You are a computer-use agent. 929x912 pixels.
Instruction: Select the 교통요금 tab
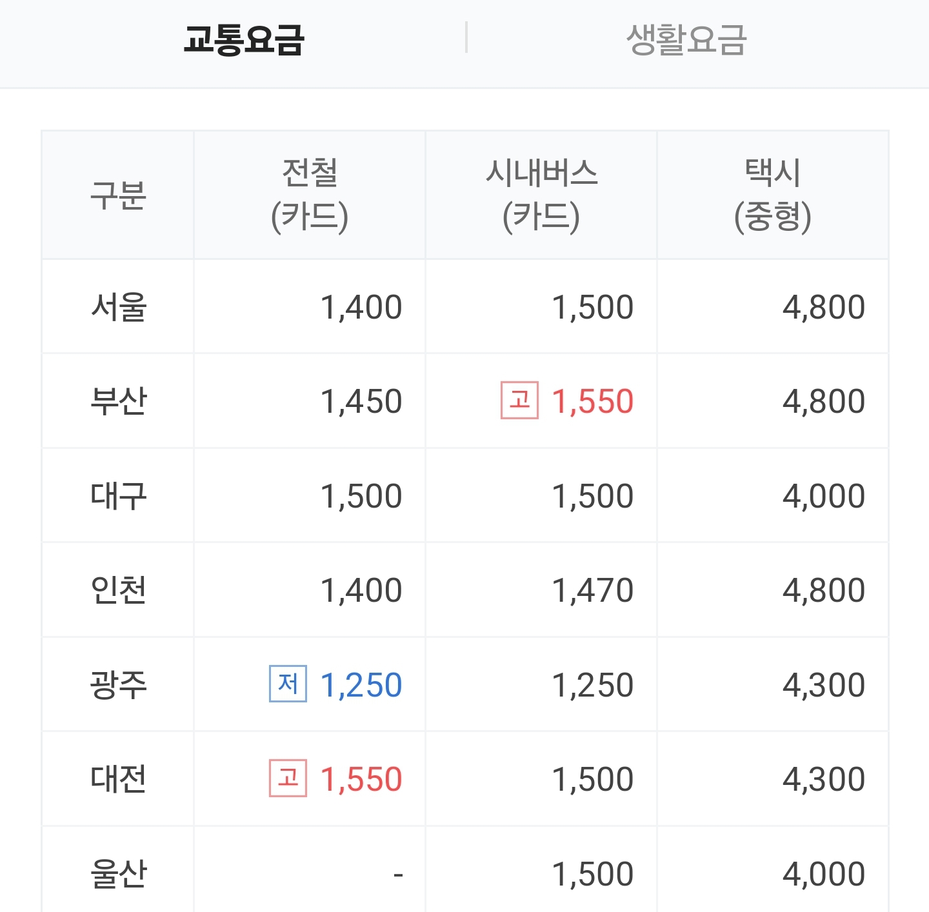pos(243,40)
